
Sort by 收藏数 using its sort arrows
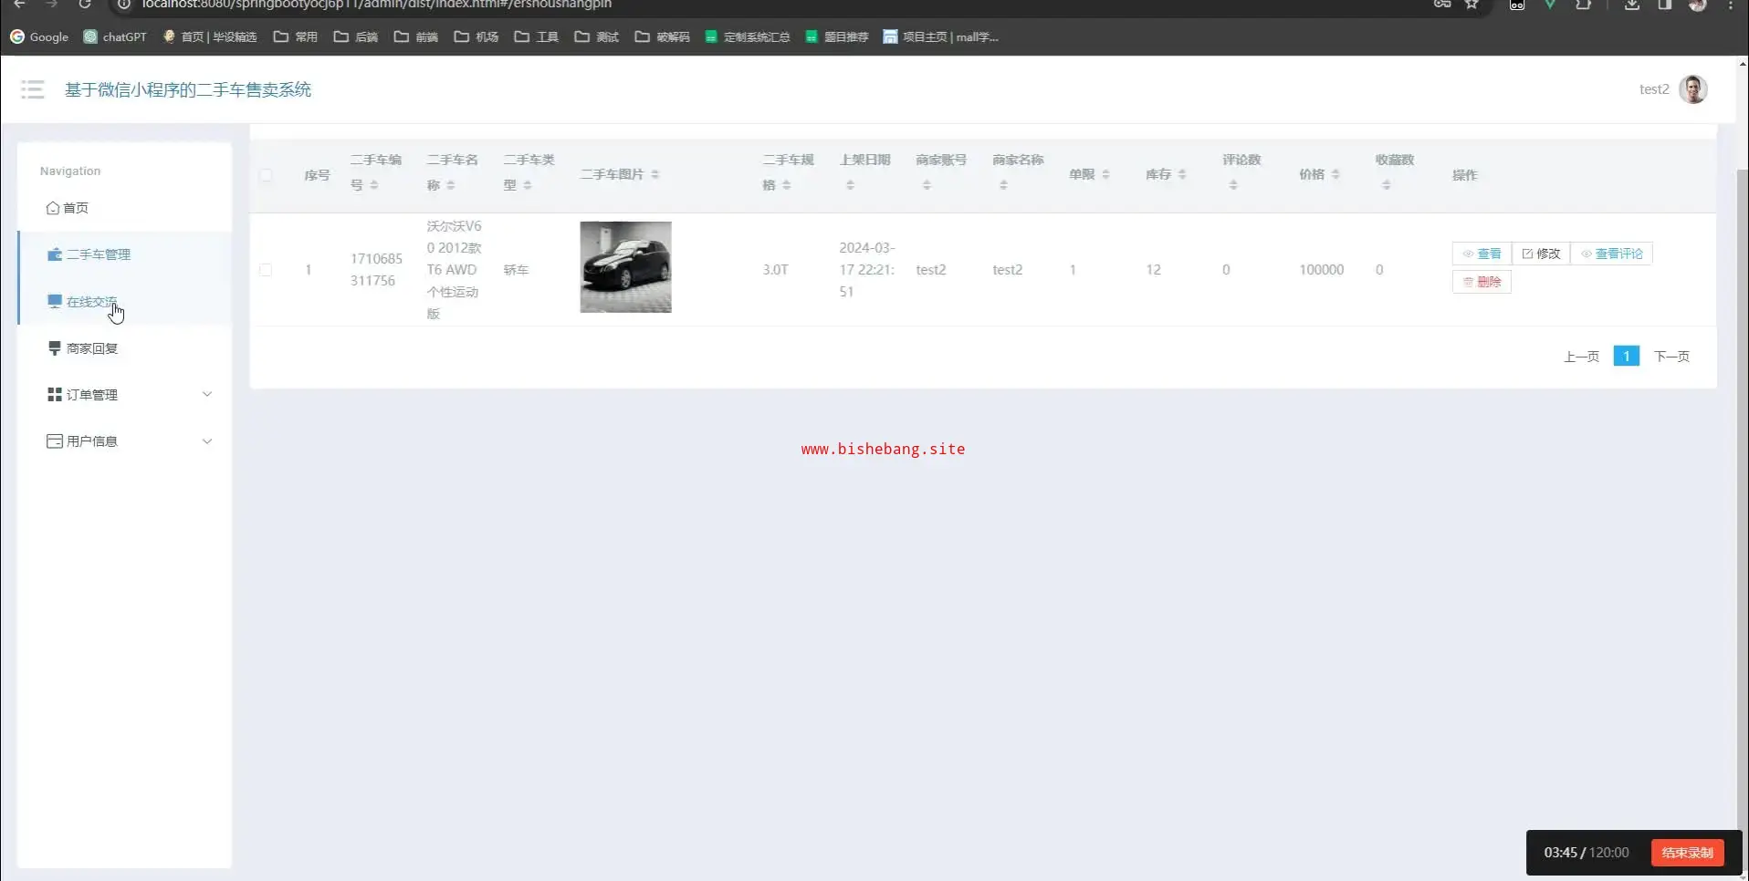click(x=1387, y=185)
